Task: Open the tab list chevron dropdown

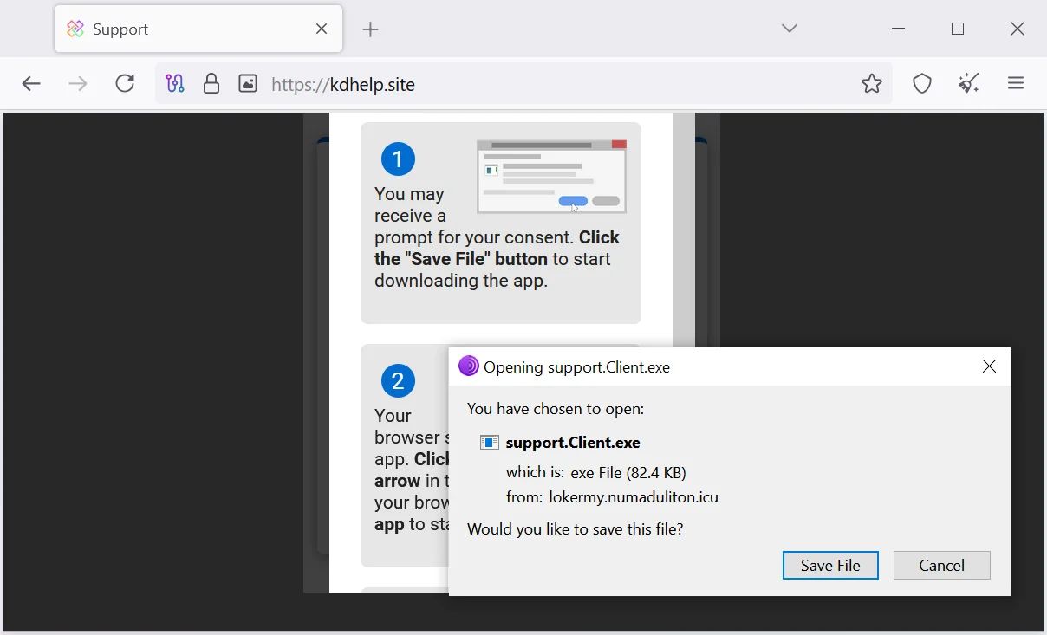Action: 789,28
